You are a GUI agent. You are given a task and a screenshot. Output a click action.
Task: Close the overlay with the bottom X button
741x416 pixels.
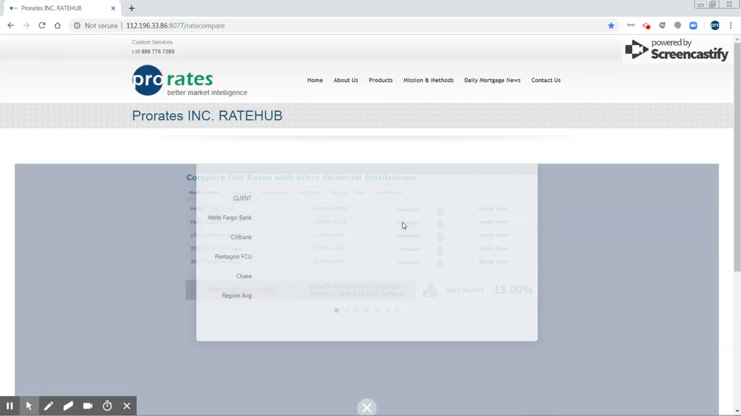point(366,408)
